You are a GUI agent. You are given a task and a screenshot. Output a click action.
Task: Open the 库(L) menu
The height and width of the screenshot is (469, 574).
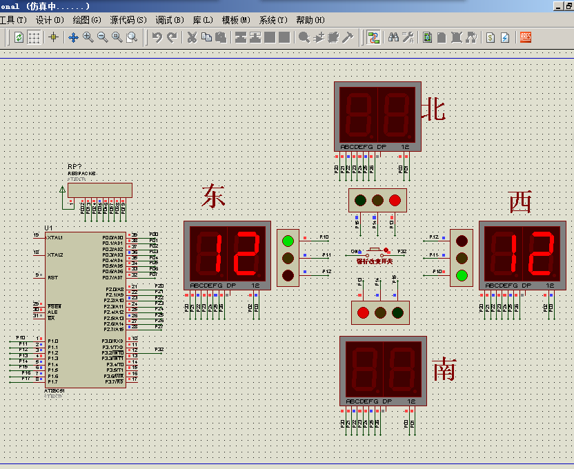[203, 20]
